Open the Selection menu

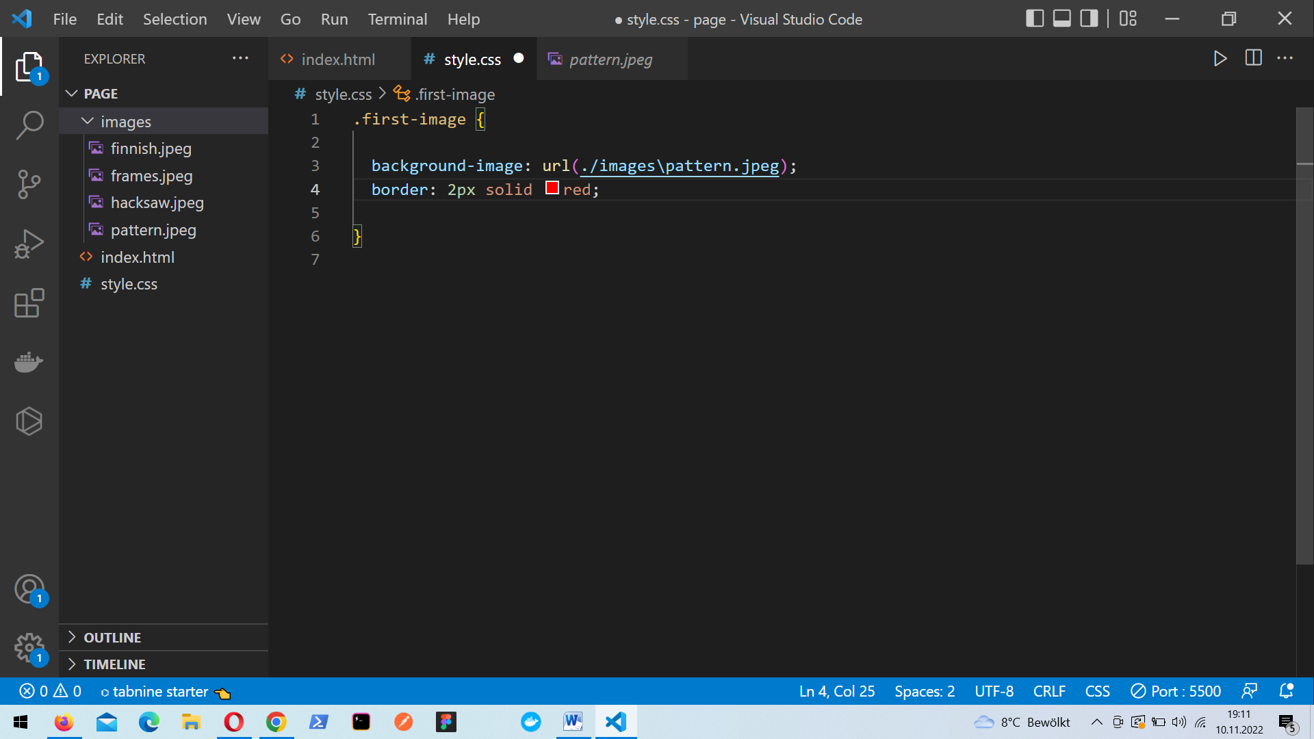[175, 19]
